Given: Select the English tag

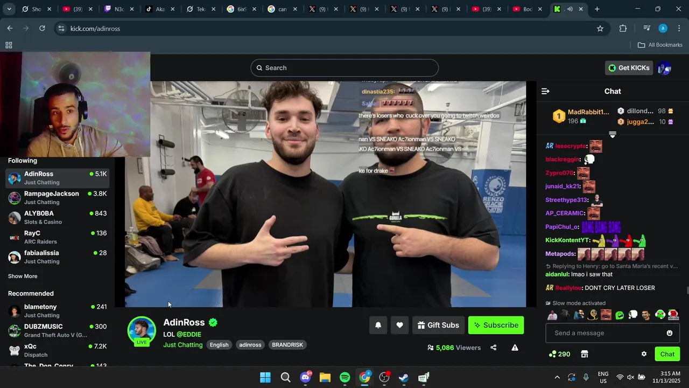Looking at the screenshot, I should (x=219, y=345).
